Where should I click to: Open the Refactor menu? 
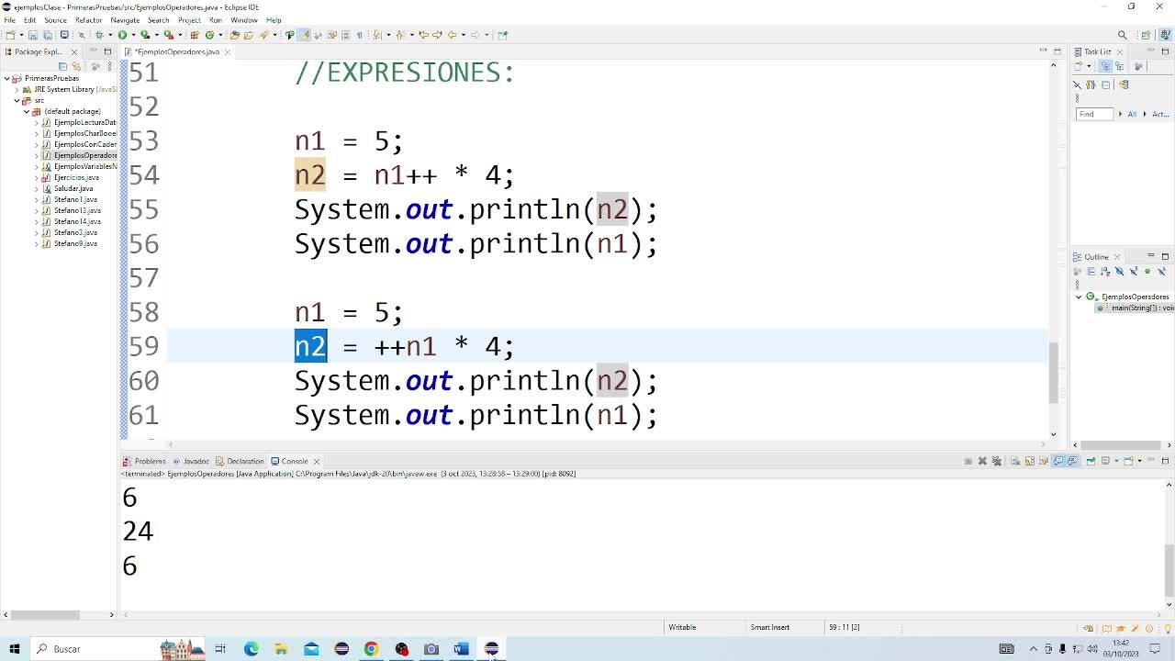[x=88, y=19]
